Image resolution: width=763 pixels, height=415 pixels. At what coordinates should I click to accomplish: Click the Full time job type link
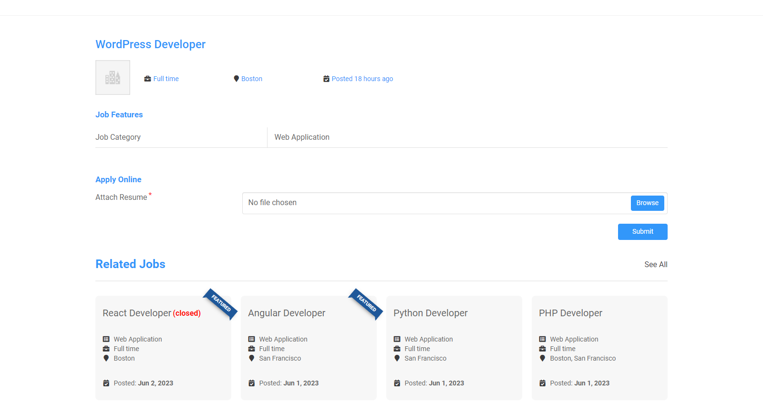[x=166, y=79]
